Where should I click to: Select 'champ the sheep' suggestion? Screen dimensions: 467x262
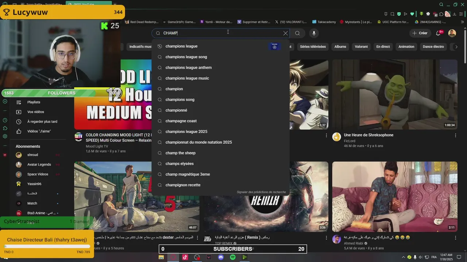point(220,153)
